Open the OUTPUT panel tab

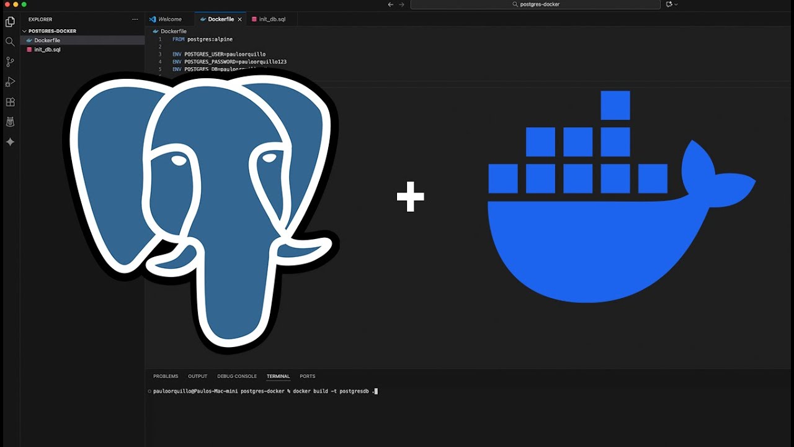(x=198, y=376)
